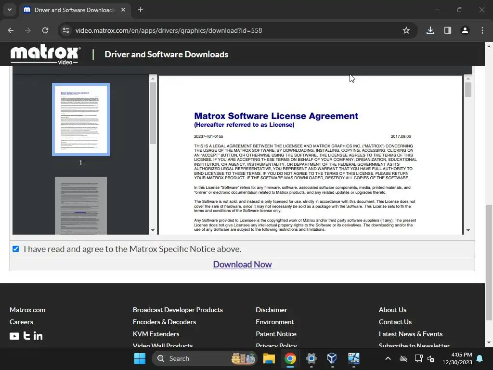Open the About Us link

click(392, 310)
